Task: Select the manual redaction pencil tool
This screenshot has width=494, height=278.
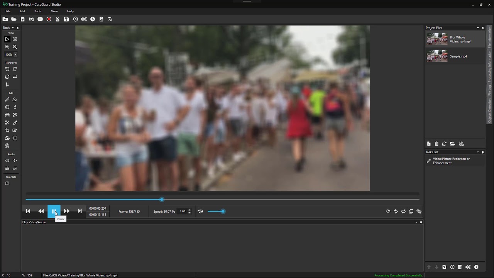Action: [7, 100]
